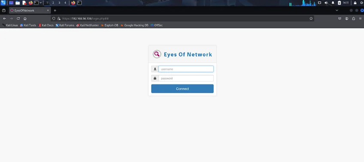Go forward one page
The image size is (364, 162).
click(11, 18)
